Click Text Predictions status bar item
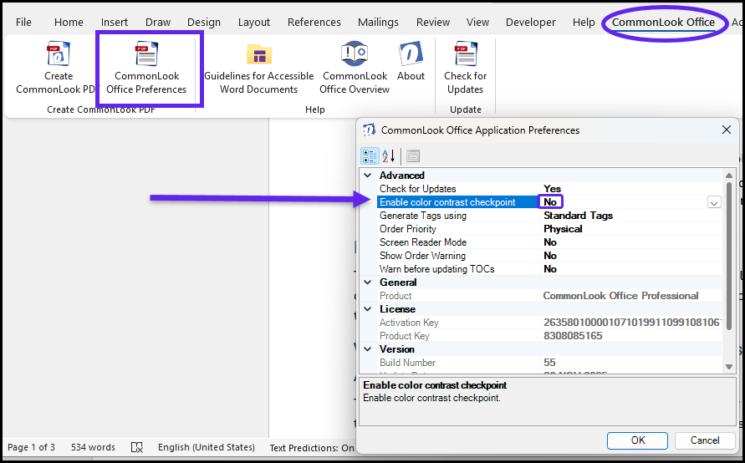The width and height of the screenshot is (745, 463). tap(312, 448)
